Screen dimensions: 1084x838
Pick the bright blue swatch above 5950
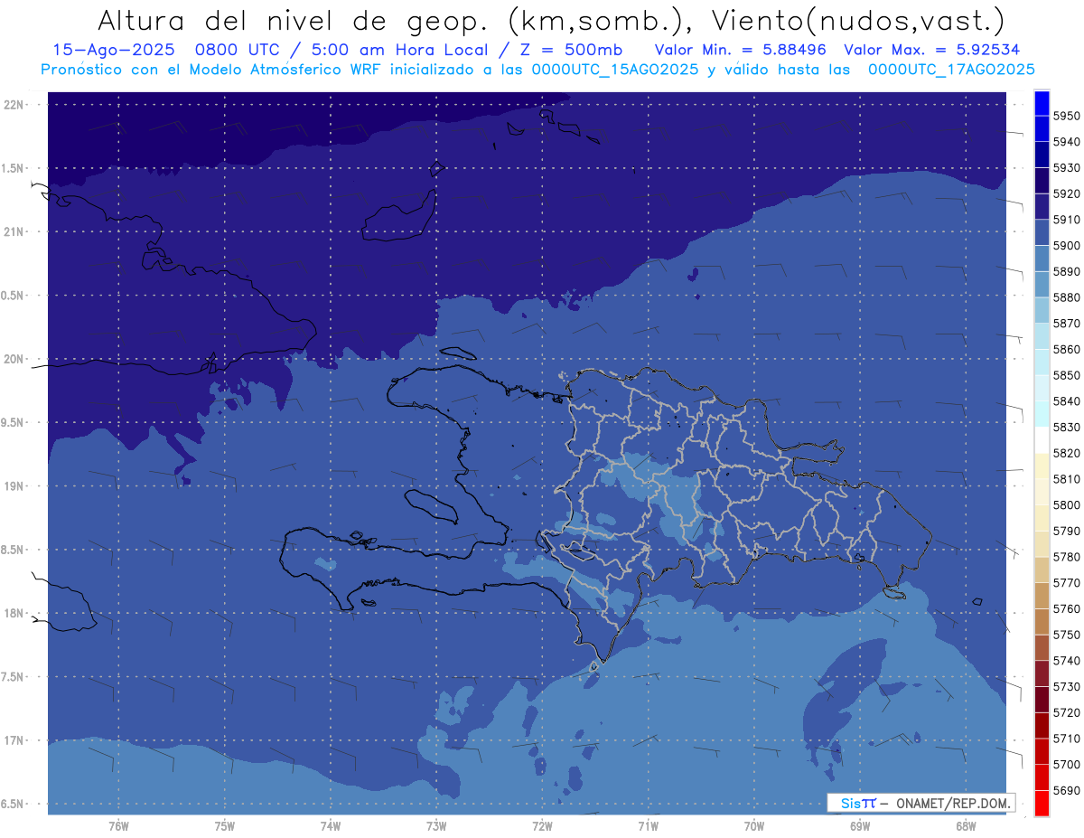click(x=1042, y=103)
